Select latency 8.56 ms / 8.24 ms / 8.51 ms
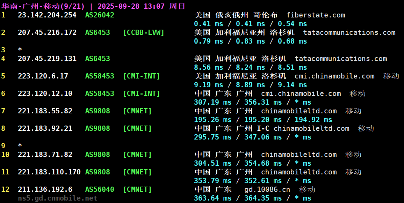The image size is (404, 203). (x=251, y=67)
